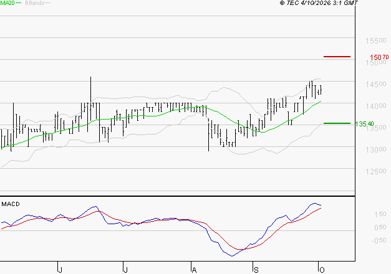Click the MACD indicator title
This screenshot has height=274, width=391.
(11, 204)
